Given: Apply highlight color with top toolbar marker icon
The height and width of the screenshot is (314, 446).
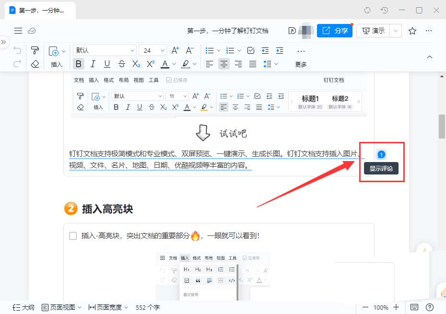Looking at the screenshot, I should [x=186, y=64].
